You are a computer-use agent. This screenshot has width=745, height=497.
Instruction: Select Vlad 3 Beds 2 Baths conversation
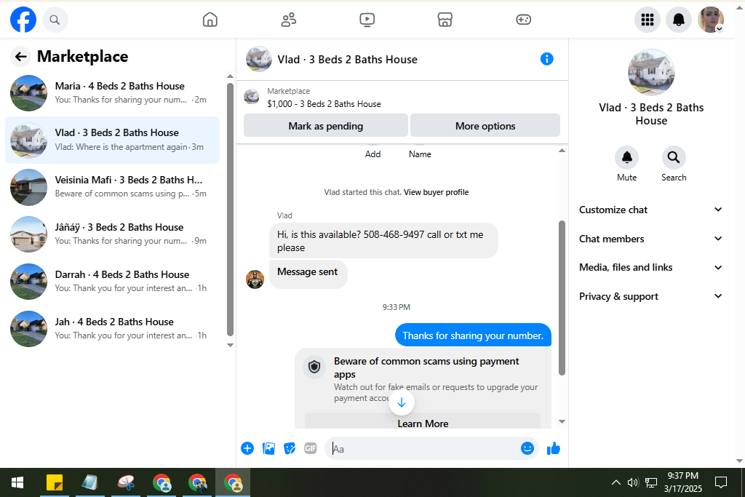[112, 140]
